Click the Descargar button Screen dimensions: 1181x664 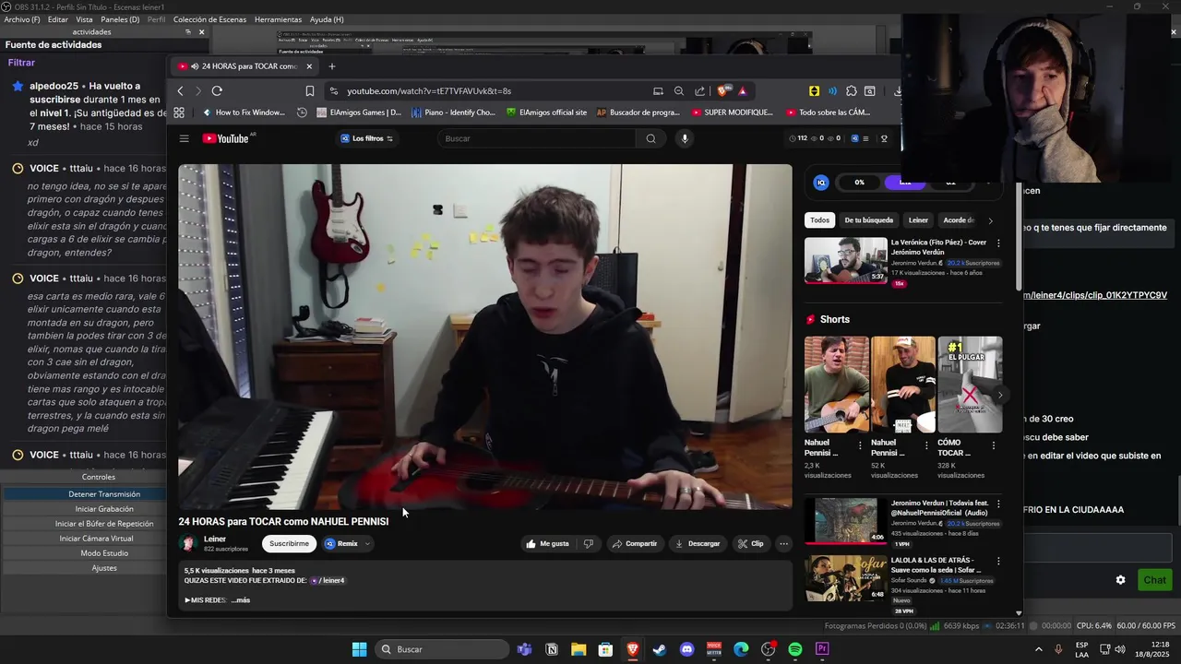coord(698,544)
